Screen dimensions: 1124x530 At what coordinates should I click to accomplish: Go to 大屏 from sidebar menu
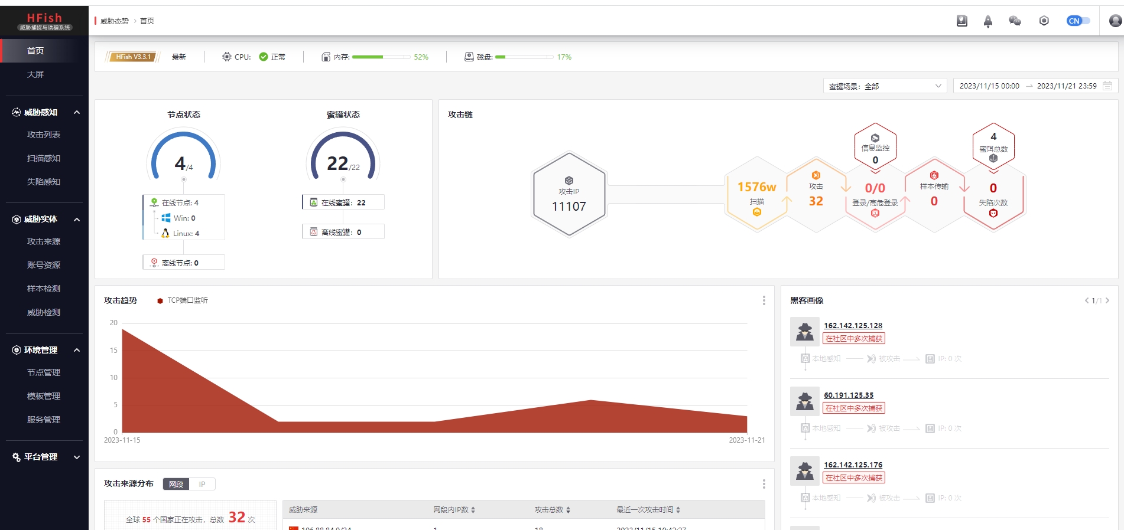click(x=35, y=74)
